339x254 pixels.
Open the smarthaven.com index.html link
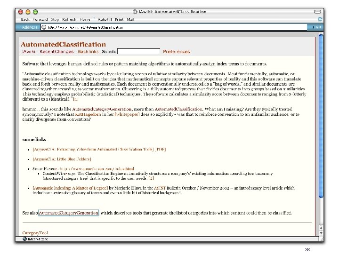[97, 169]
